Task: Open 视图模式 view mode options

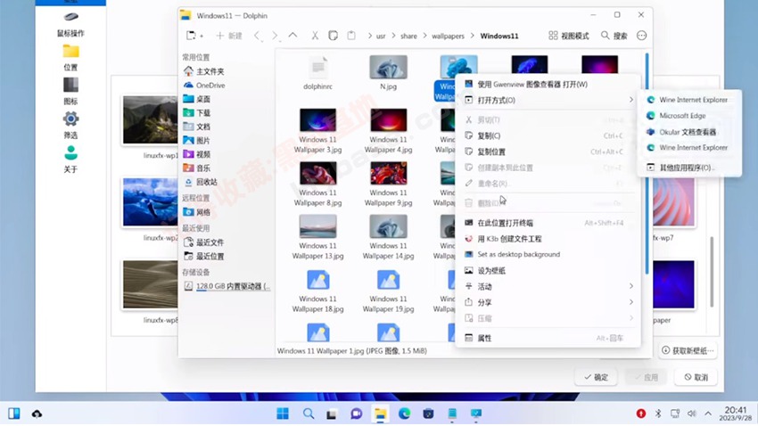Action: coord(569,36)
